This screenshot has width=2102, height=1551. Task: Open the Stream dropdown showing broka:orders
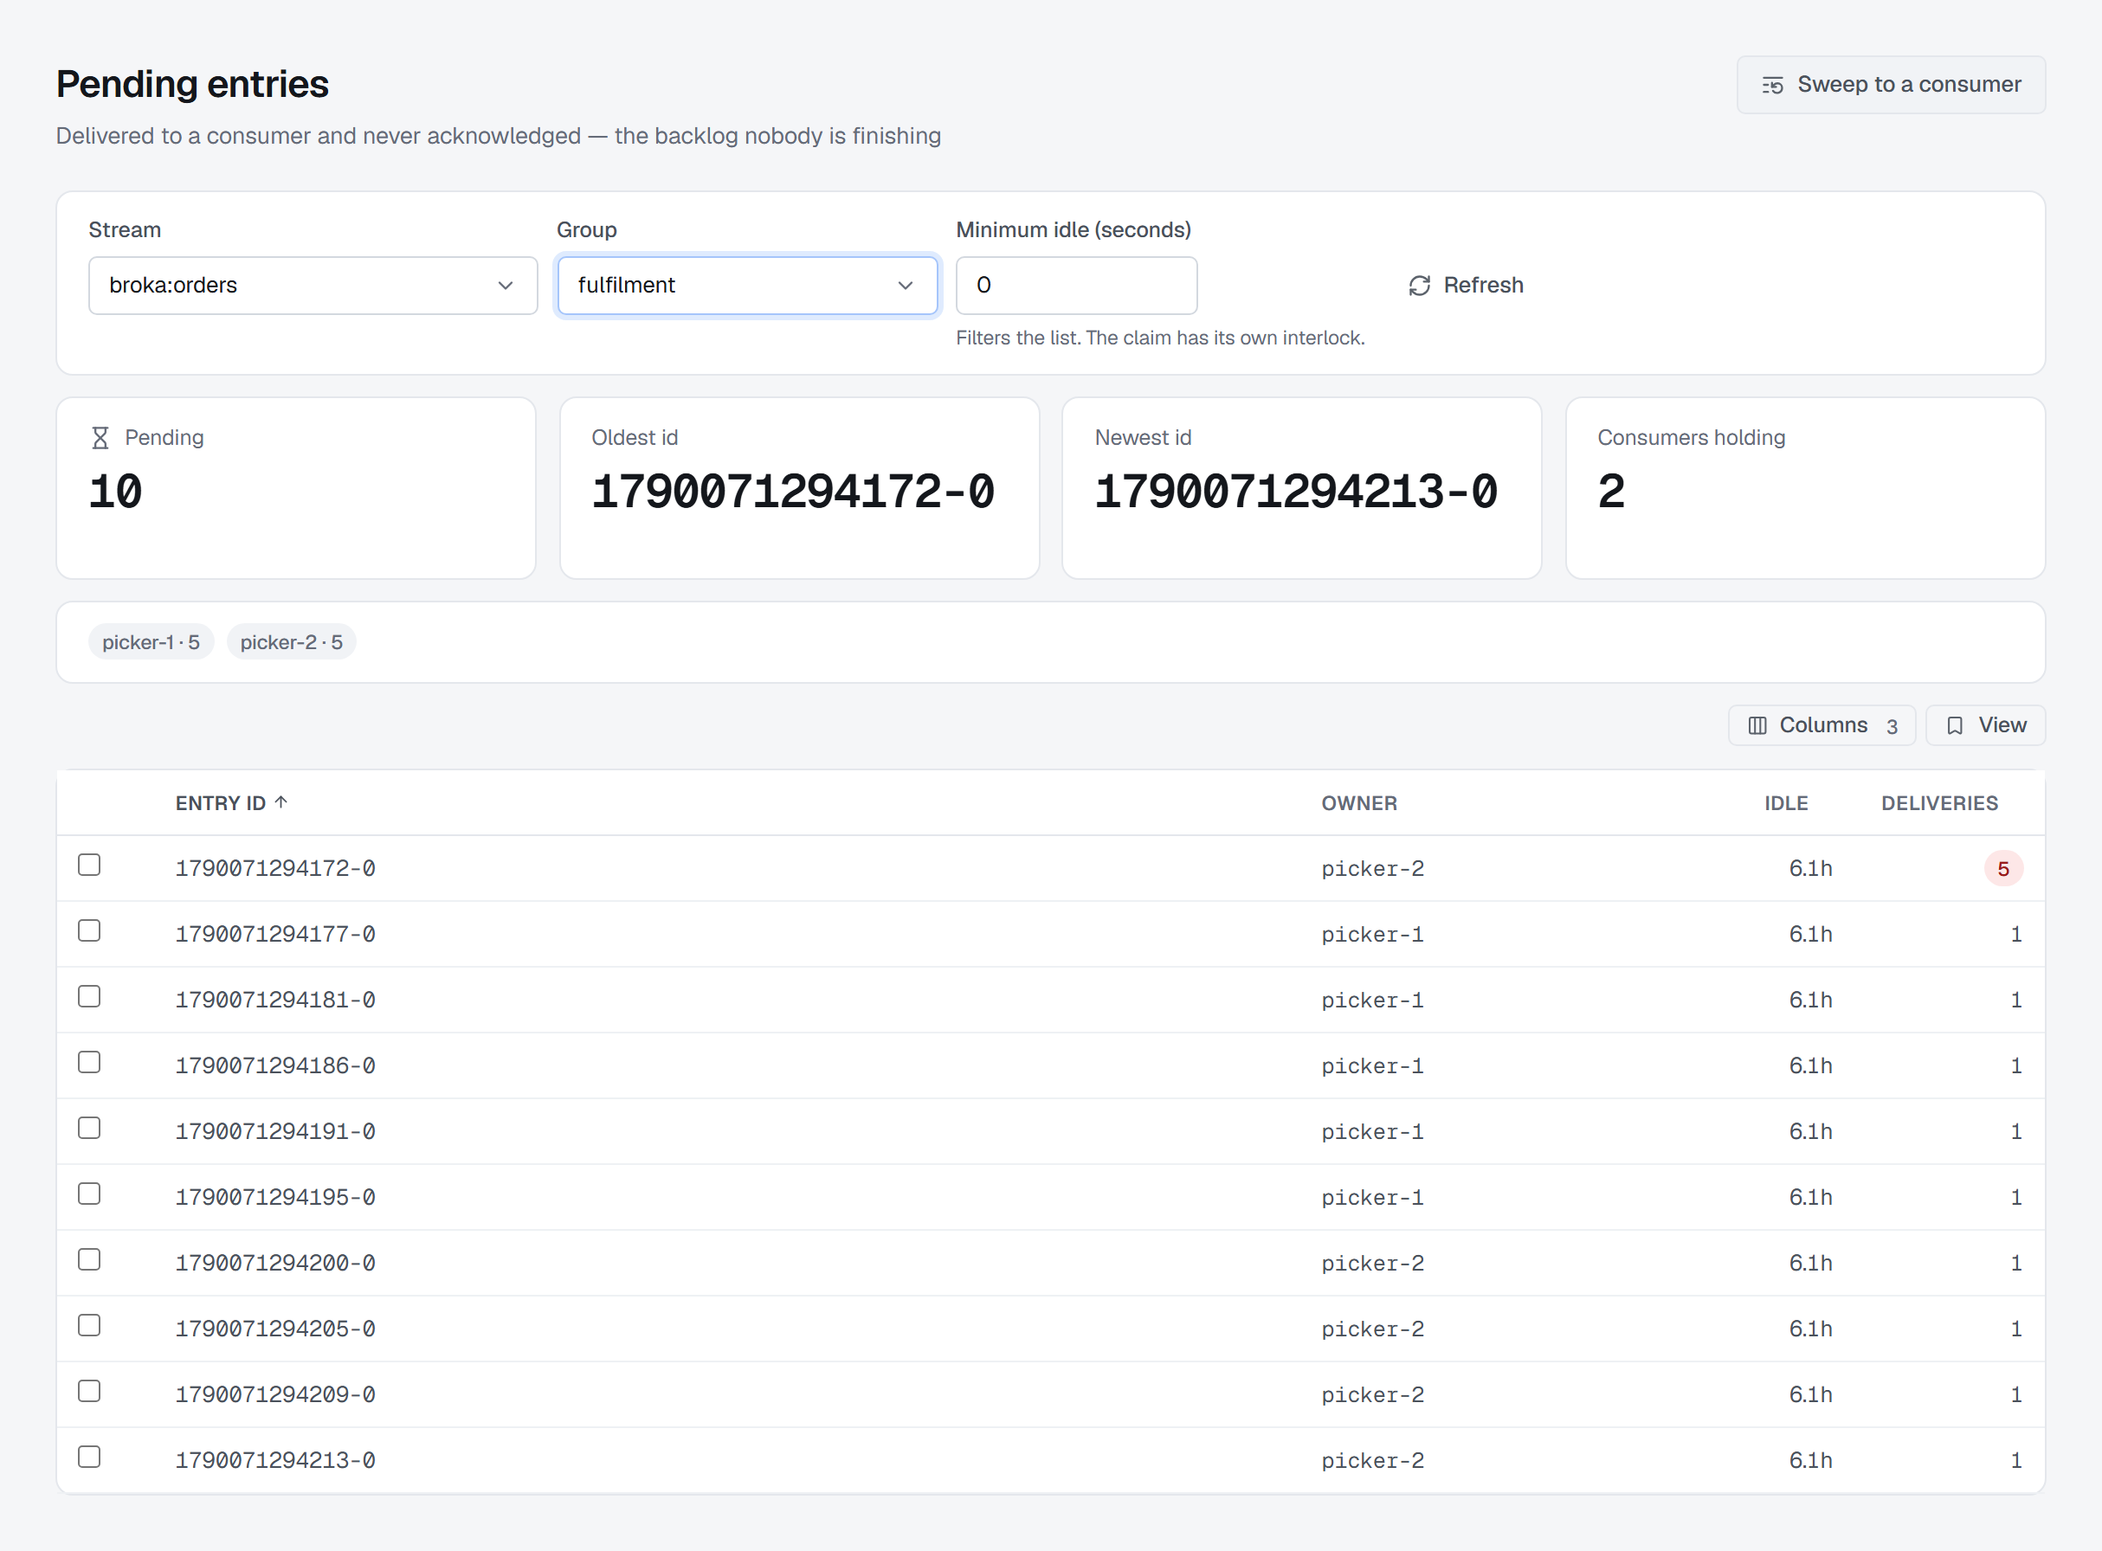(313, 286)
